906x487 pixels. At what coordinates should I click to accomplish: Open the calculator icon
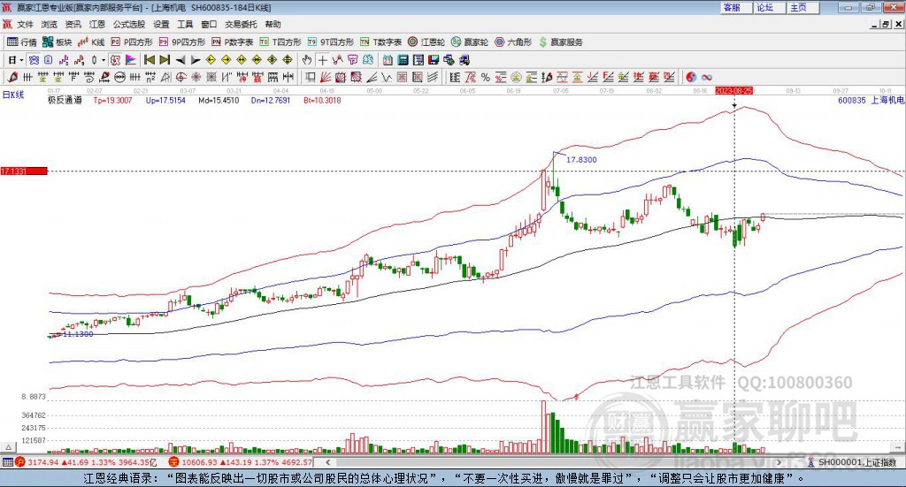tap(403, 60)
